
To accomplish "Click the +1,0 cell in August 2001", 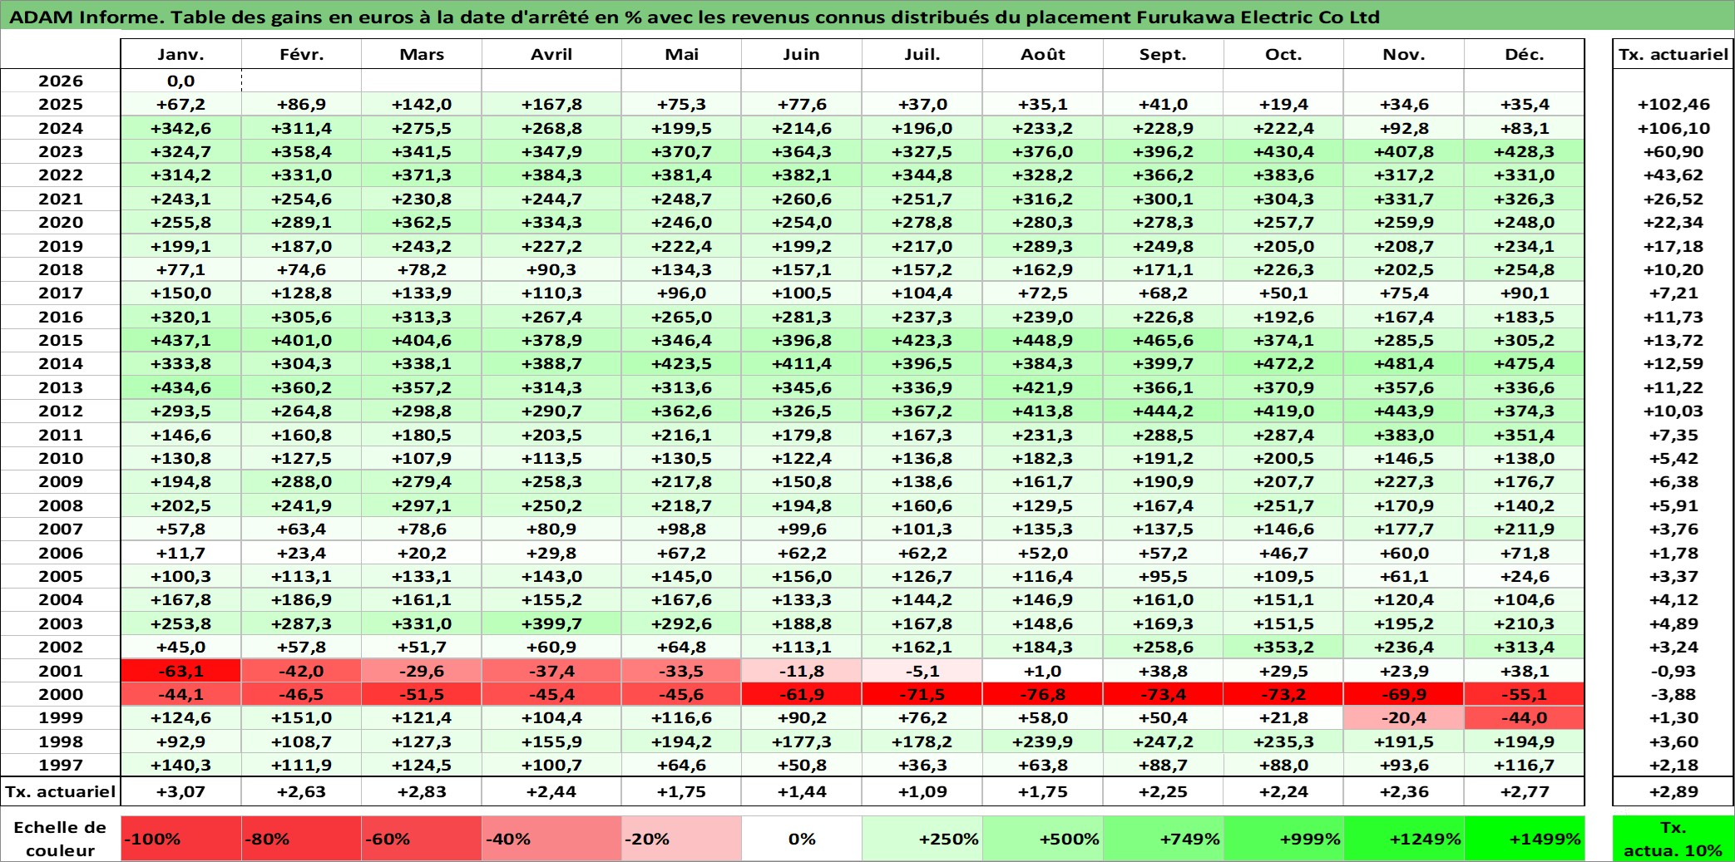I will click(1043, 671).
